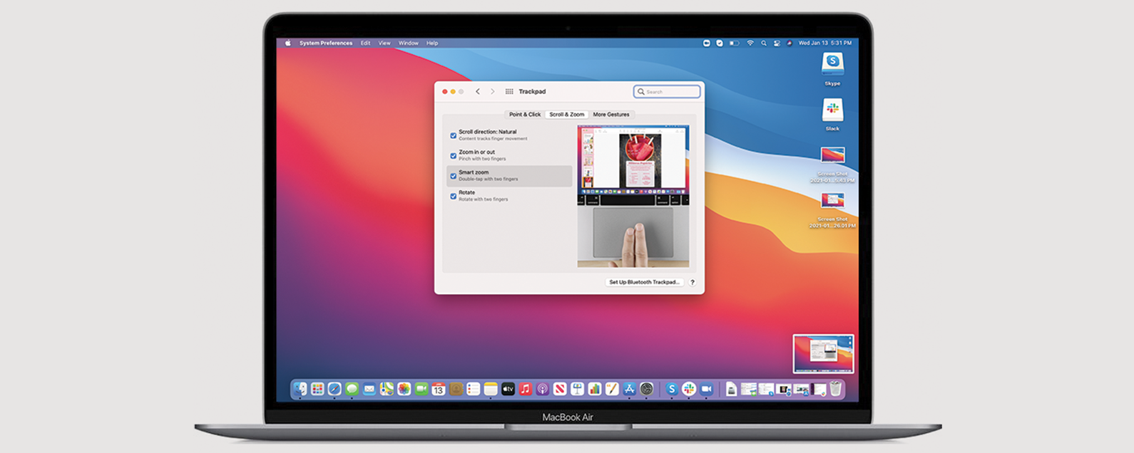Launch Zoom from the Dock
This screenshot has width=1134, height=453.
tap(706, 389)
